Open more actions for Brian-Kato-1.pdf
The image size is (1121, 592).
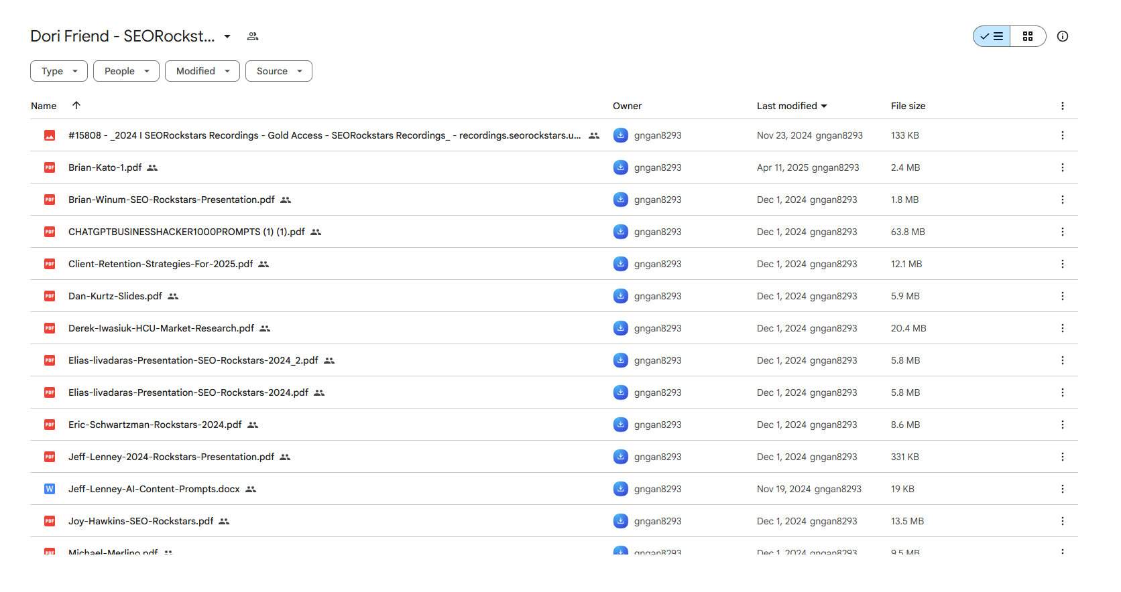(x=1063, y=167)
